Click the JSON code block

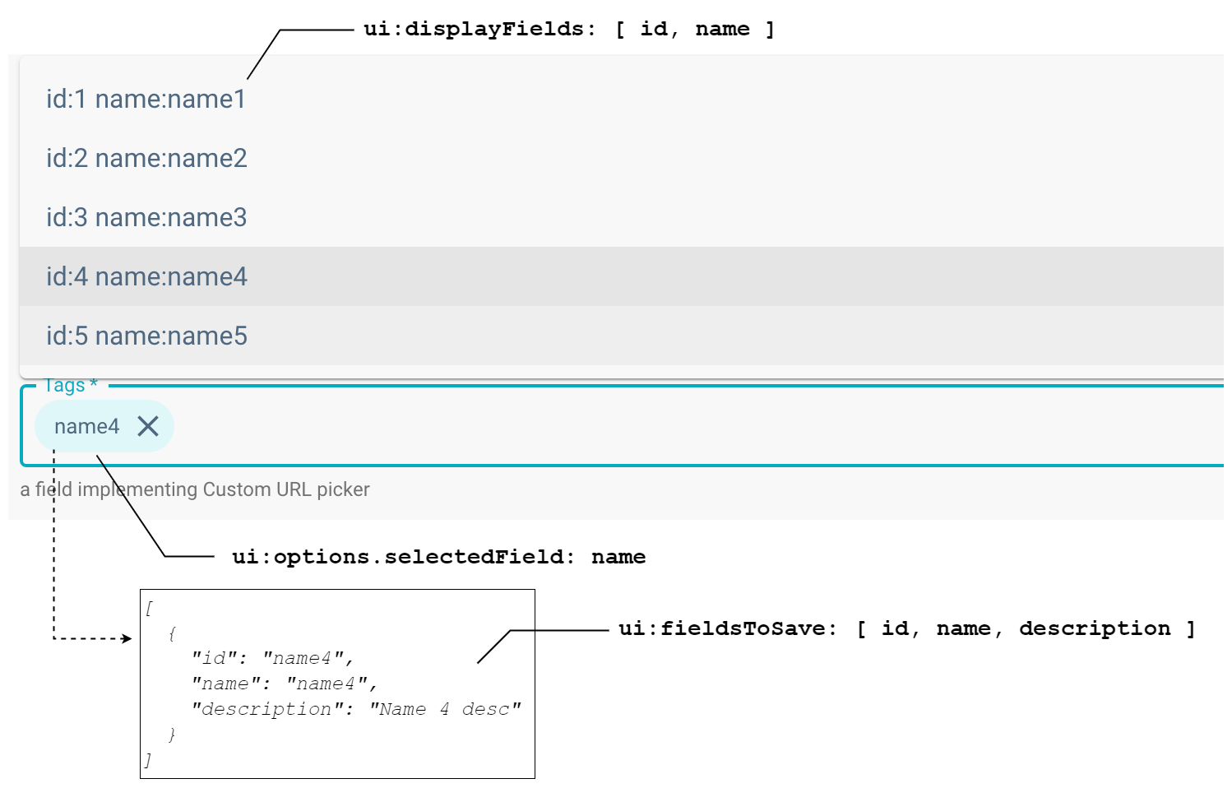point(336,683)
